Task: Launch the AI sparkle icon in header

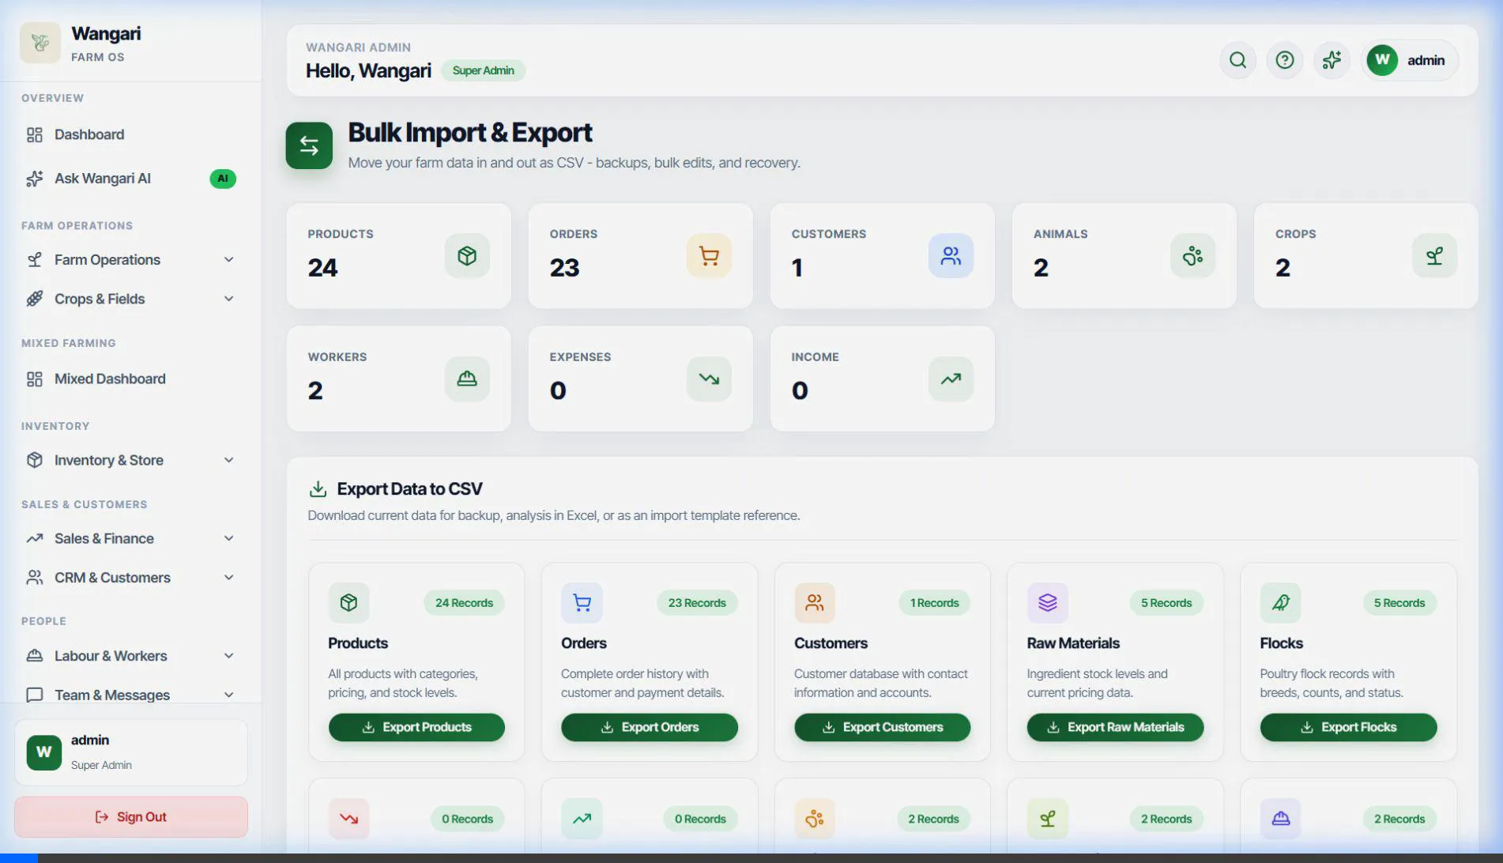Action: [1332, 60]
